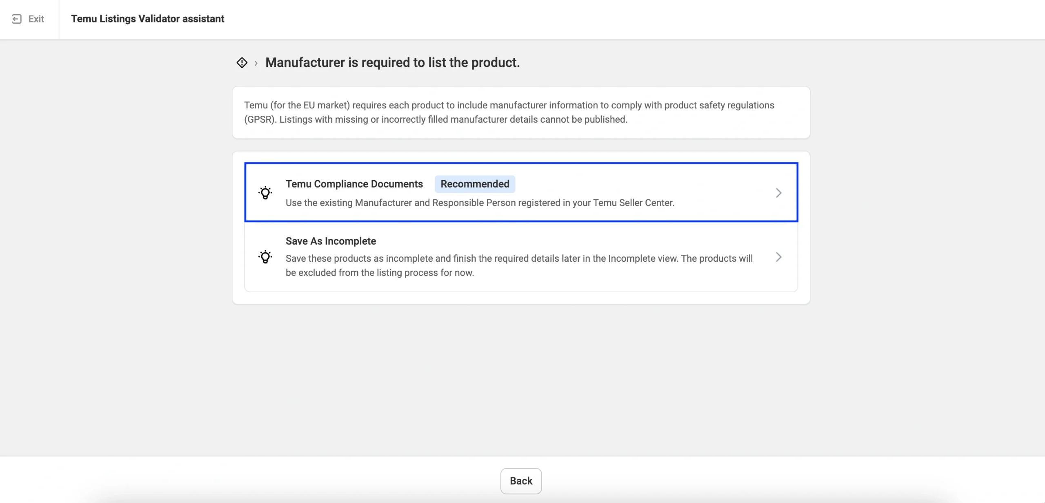The height and width of the screenshot is (503, 1045).
Task: Click the Manufacturer is required heading
Action: (x=392, y=62)
